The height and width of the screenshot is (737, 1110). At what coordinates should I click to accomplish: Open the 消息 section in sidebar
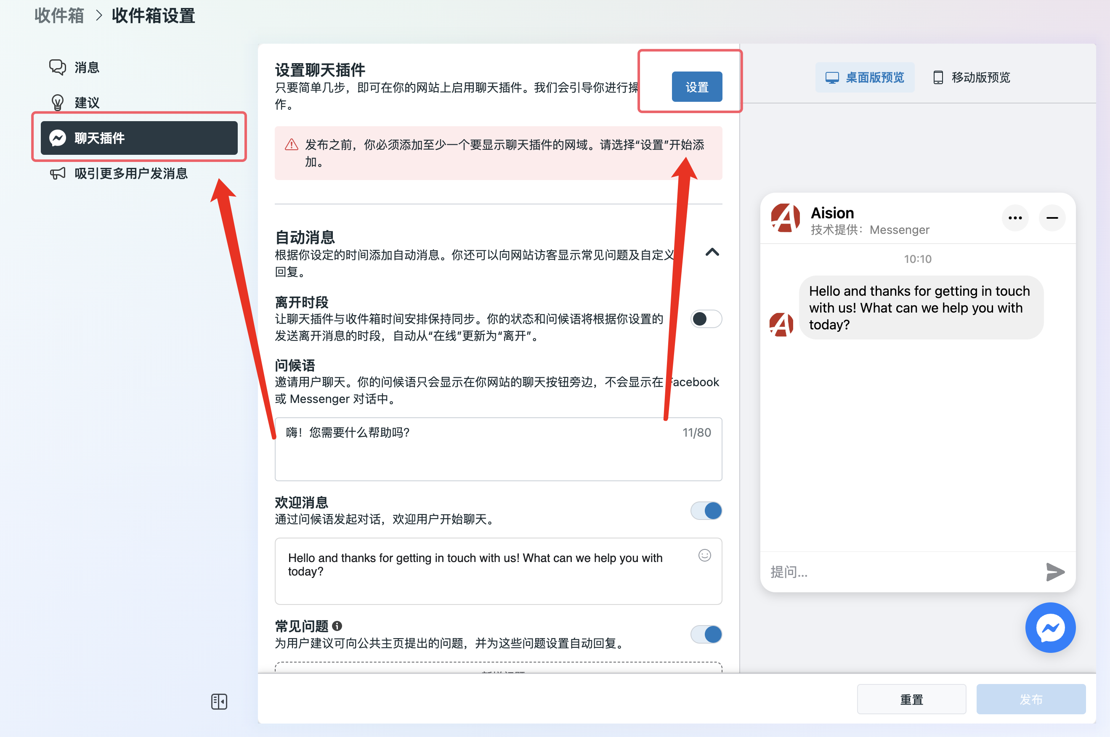click(x=139, y=67)
